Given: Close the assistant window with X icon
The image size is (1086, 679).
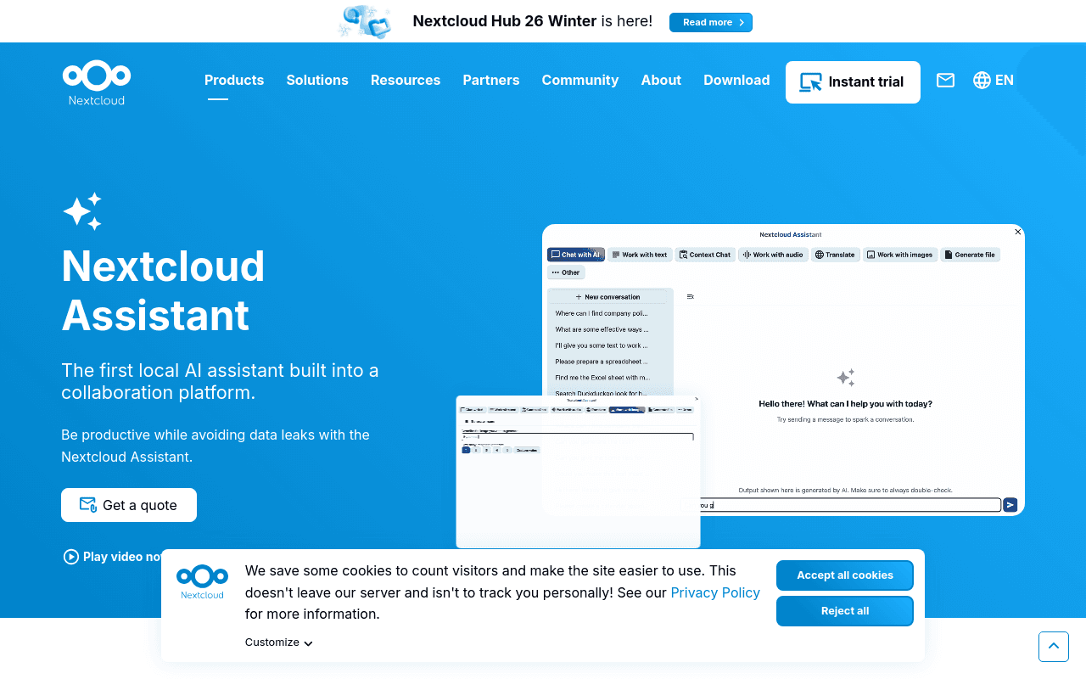Looking at the screenshot, I should pyautogui.click(x=1018, y=231).
